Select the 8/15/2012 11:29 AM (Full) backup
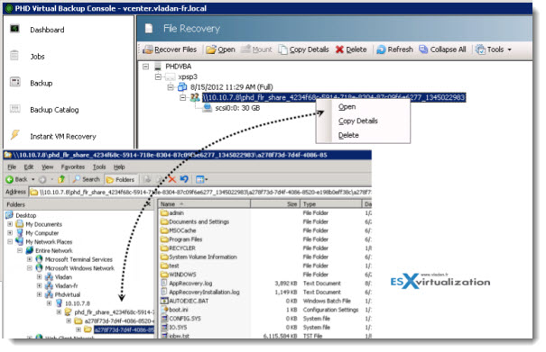Viewport: 546px width, 352px height. [232, 87]
